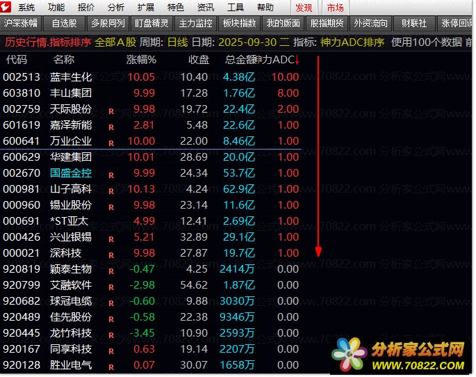Select stock row 920167 同享科技
The width and height of the screenshot is (476, 377).
click(x=151, y=349)
